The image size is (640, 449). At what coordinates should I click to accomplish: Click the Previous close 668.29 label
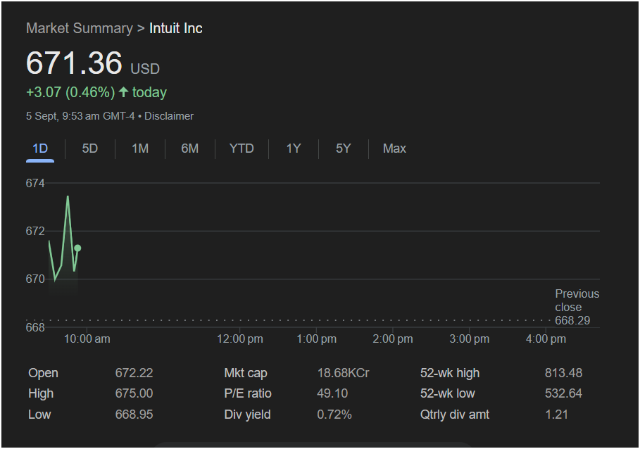[577, 307]
